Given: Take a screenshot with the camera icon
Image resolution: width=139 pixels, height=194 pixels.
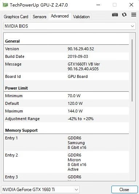Looking at the screenshot, I should [x=115, y=15].
